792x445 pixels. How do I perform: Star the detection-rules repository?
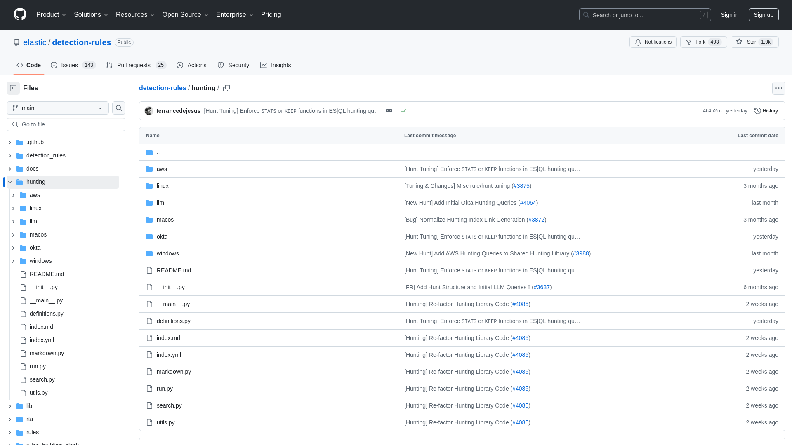click(754, 42)
